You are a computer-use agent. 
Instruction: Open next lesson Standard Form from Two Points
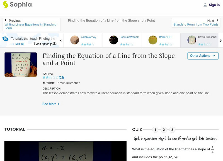pyautogui.click(x=196, y=25)
